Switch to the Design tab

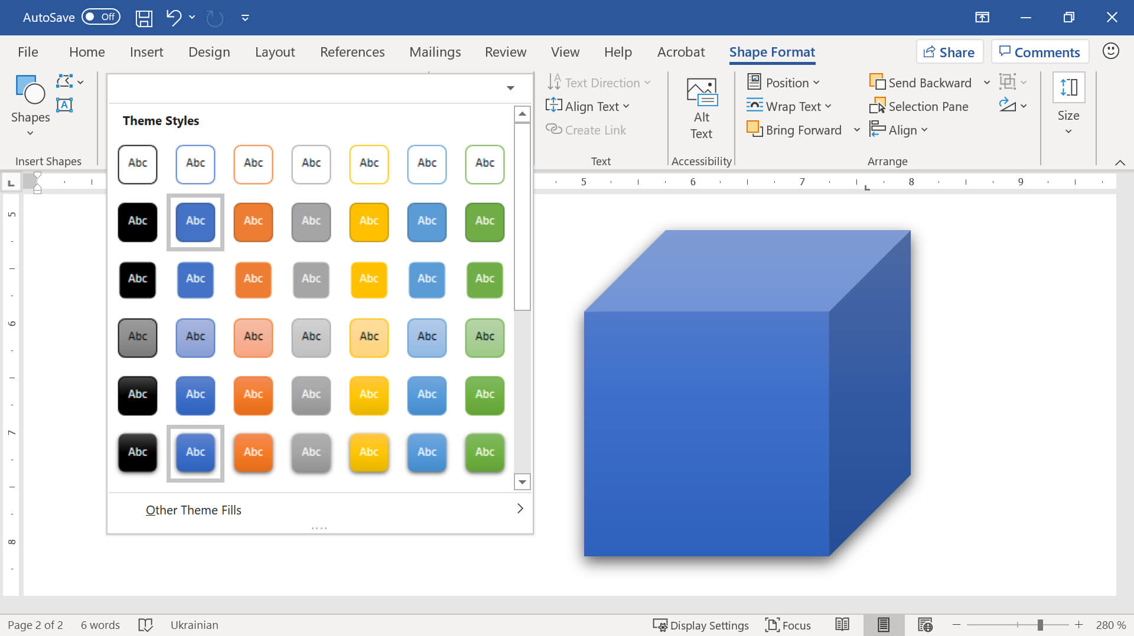coord(209,52)
